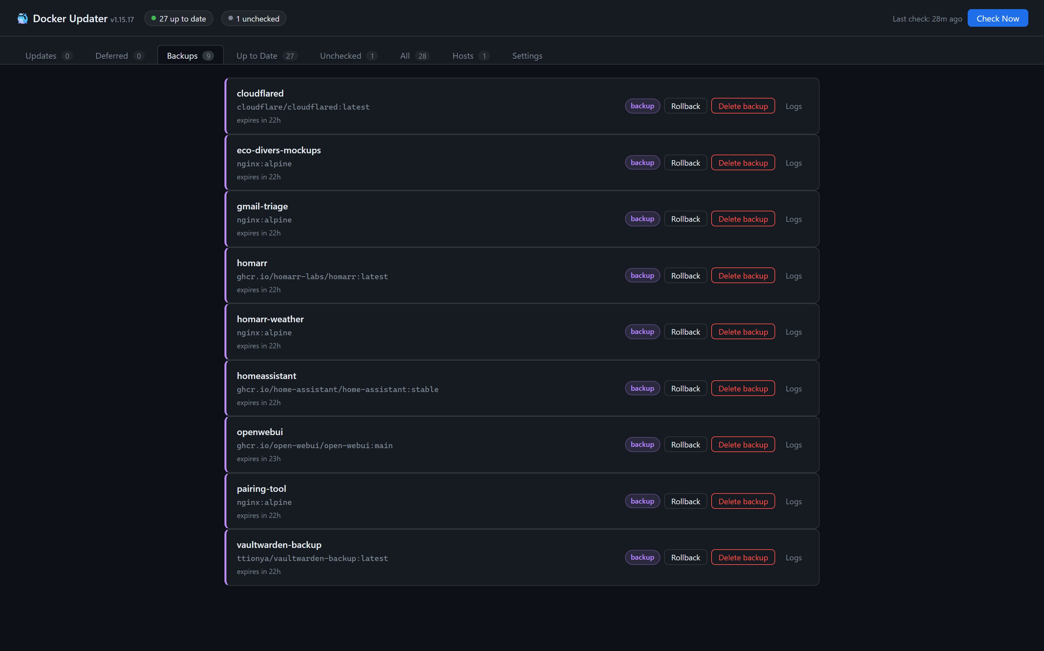Viewport: 1044px width, 651px height.
Task: Click the ttionya/vaultwarden-backup:latest image text
Action: click(x=312, y=558)
